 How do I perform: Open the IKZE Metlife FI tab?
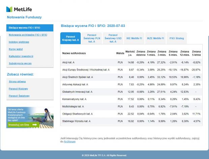[x=155, y=38]
